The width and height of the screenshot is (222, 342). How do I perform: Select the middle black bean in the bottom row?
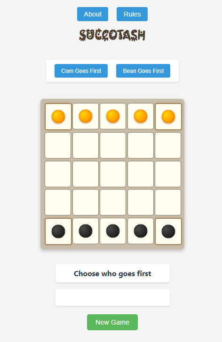point(113,231)
